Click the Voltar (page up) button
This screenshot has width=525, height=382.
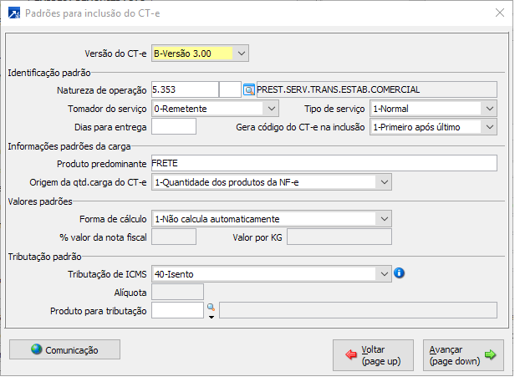coord(373,355)
